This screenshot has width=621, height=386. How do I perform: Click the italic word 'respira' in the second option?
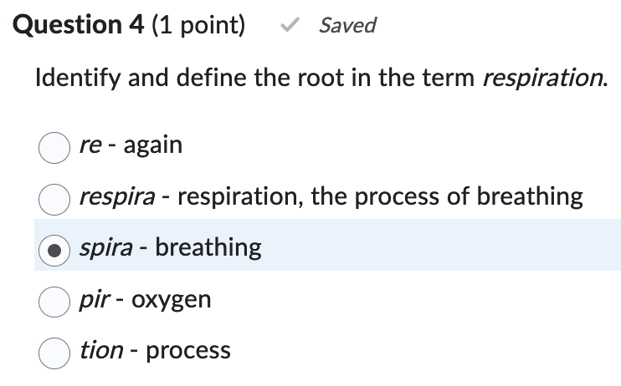(x=116, y=196)
